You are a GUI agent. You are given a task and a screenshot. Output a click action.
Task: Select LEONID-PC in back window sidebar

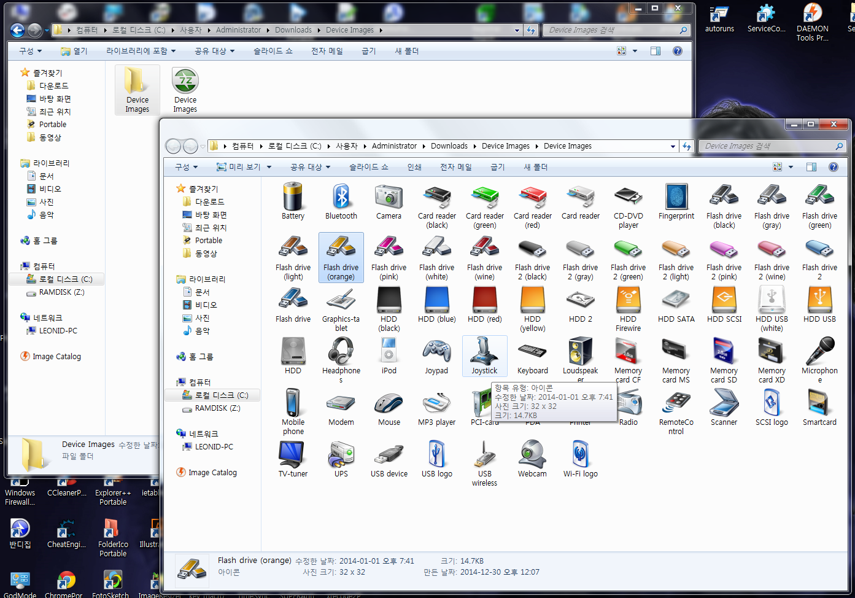(52, 330)
